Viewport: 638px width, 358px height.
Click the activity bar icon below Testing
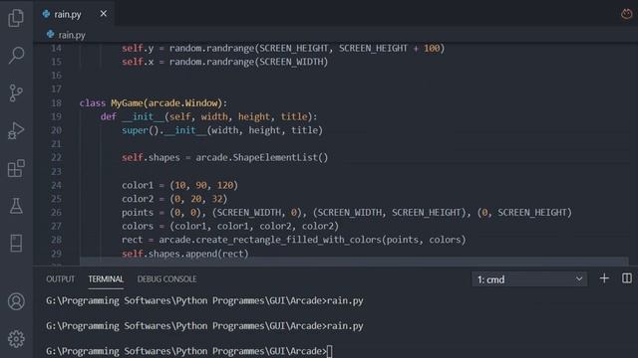click(x=16, y=243)
